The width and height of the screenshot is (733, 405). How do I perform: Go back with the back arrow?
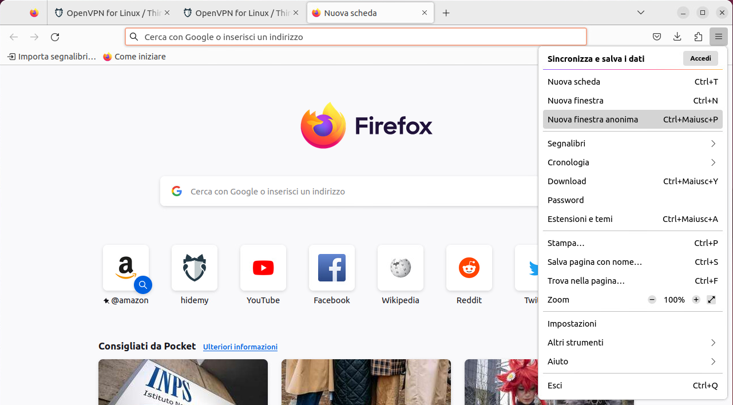pos(14,37)
